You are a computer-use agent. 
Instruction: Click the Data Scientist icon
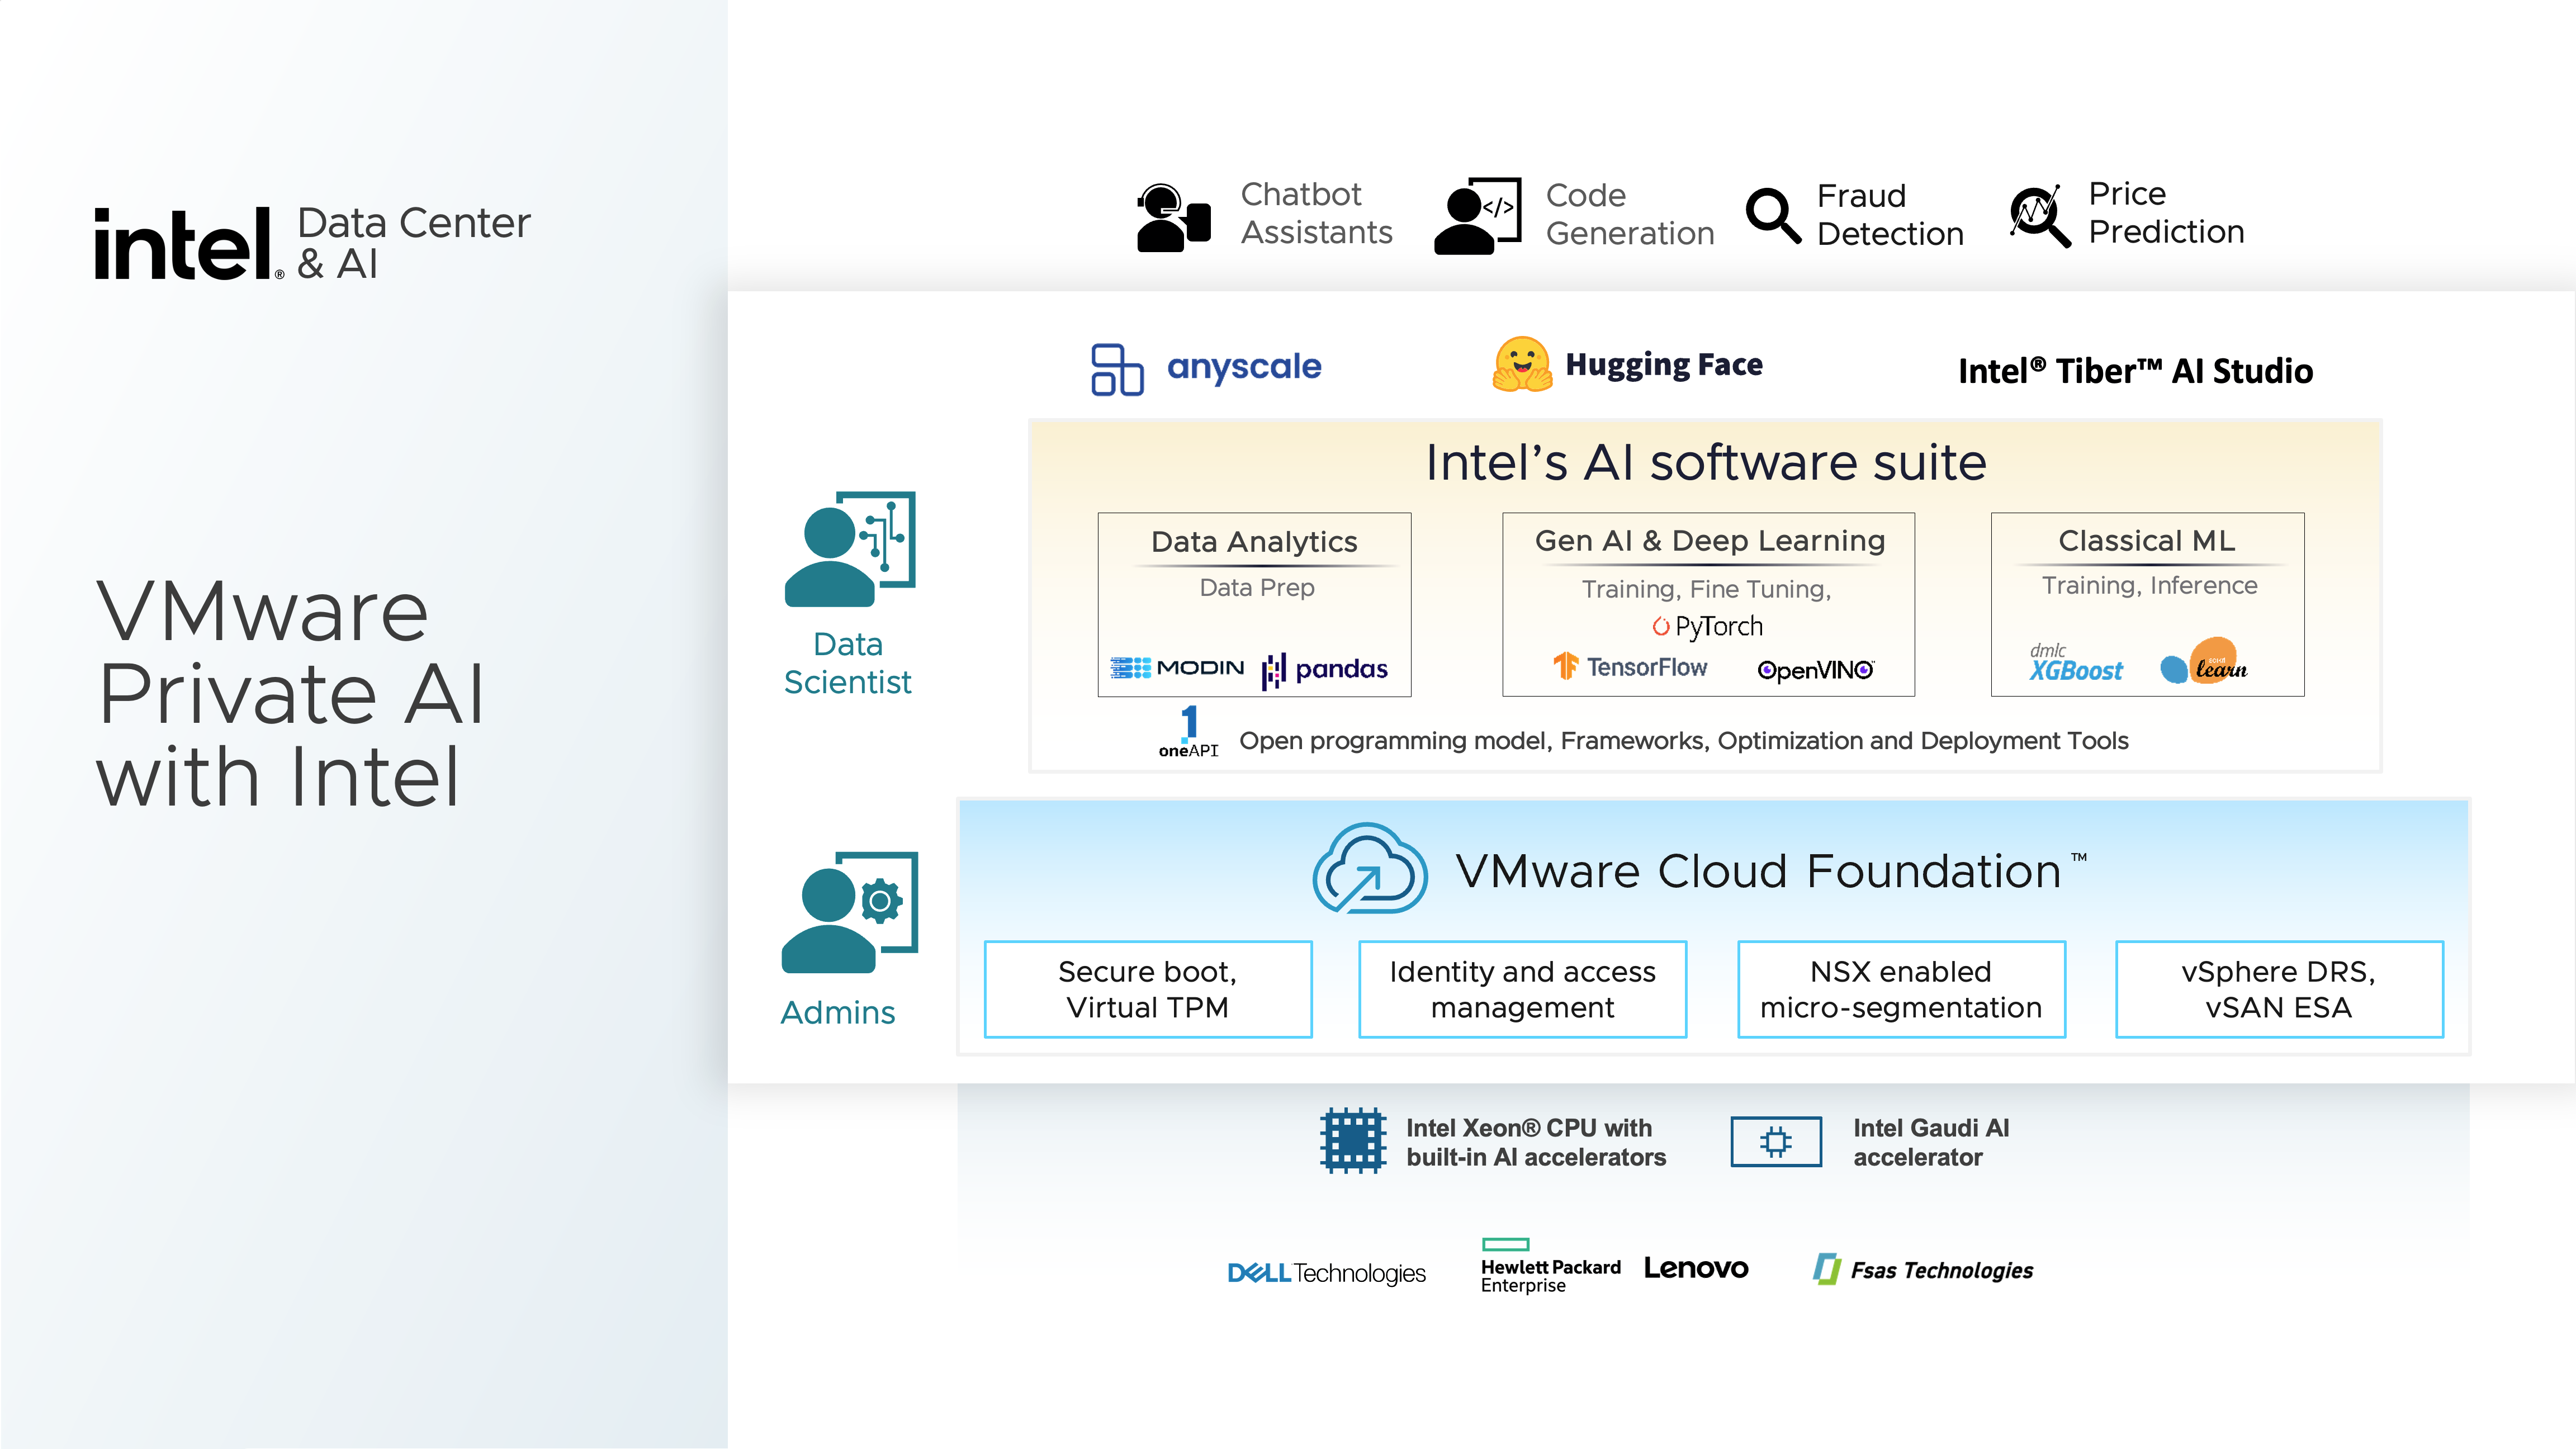(x=850, y=549)
